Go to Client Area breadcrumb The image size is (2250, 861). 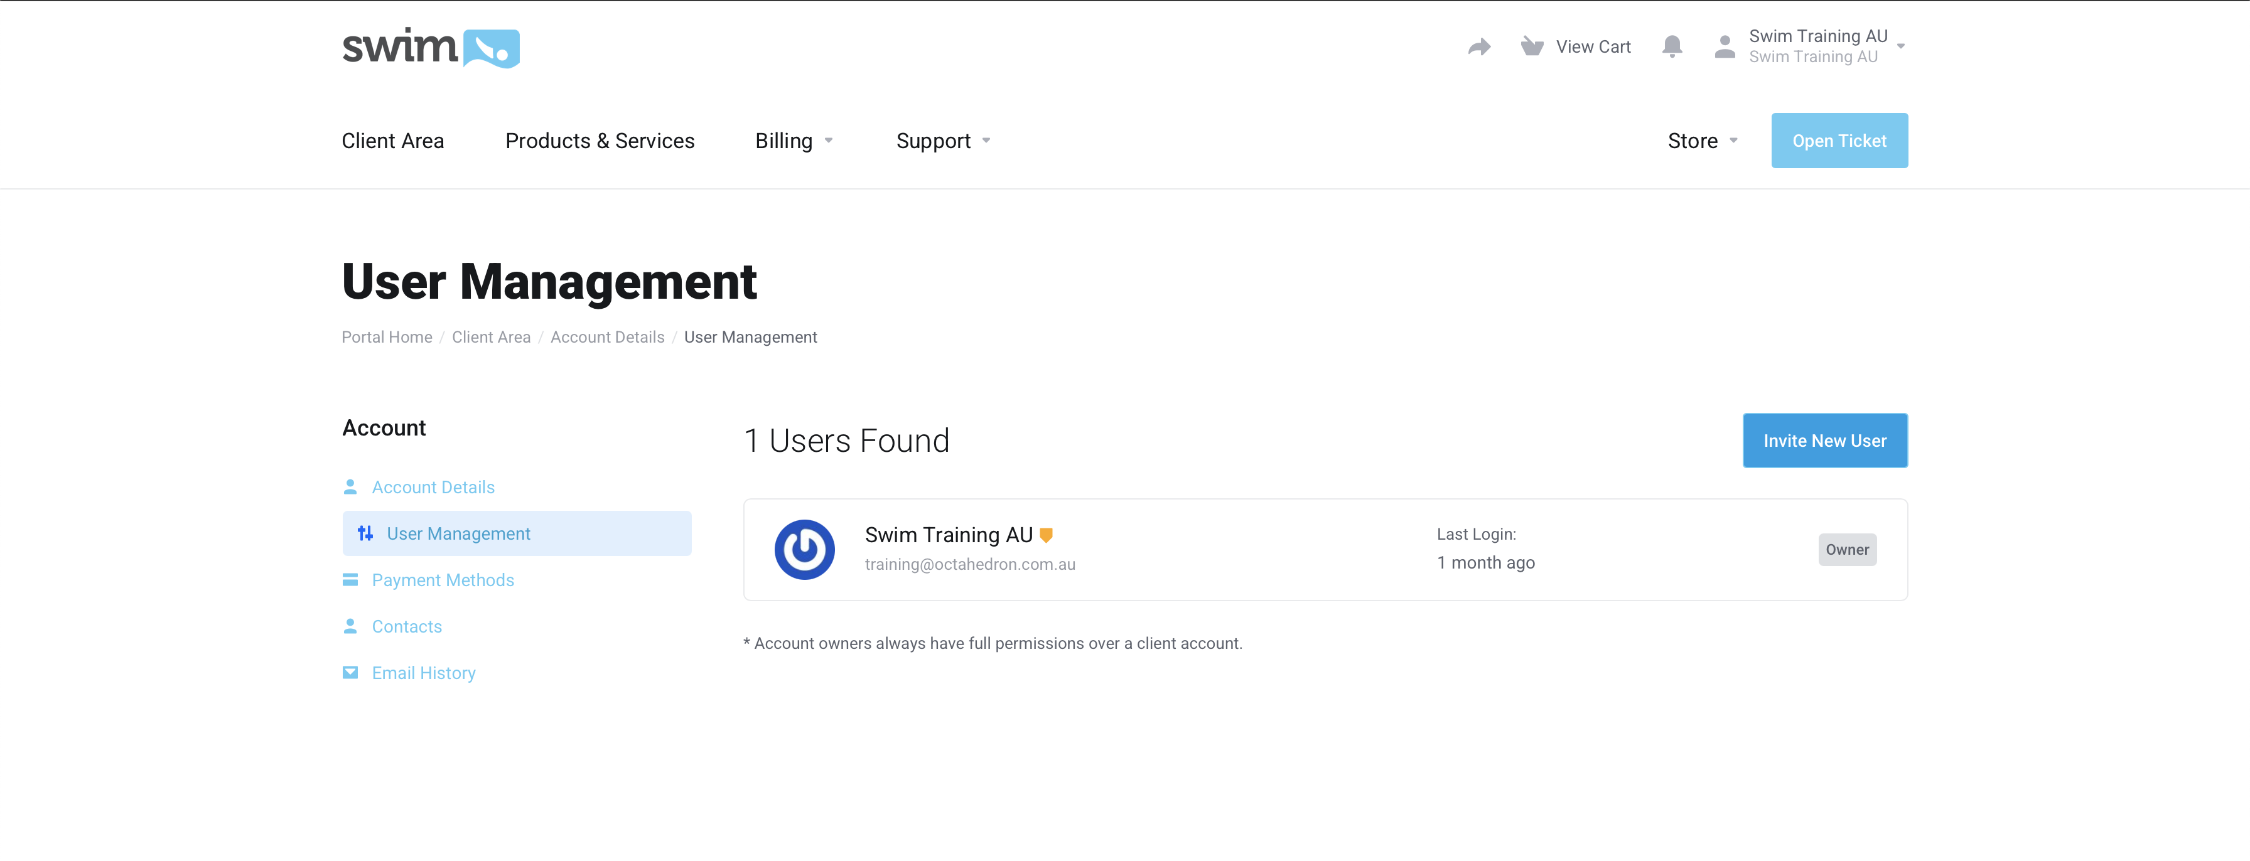tap(491, 337)
